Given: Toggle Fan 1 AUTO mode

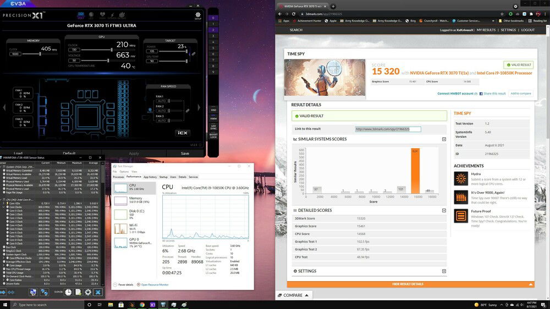Looking at the screenshot, I should tap(161, 102).
